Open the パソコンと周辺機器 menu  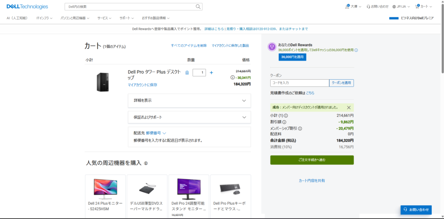pos(75,18)
